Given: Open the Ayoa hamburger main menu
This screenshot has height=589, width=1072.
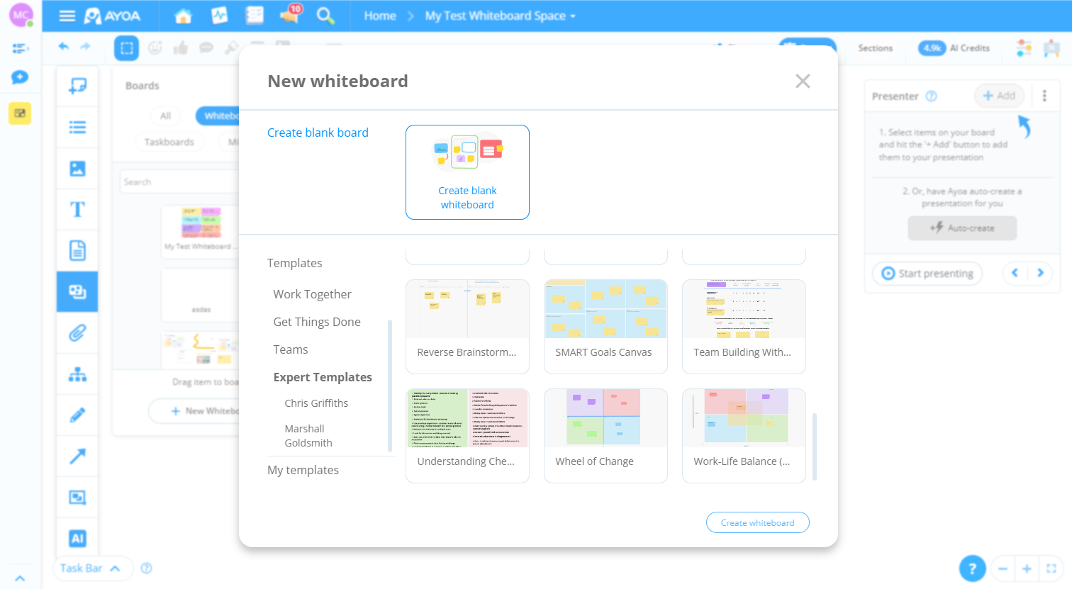Looking at the screenshot, I should 67,16.
